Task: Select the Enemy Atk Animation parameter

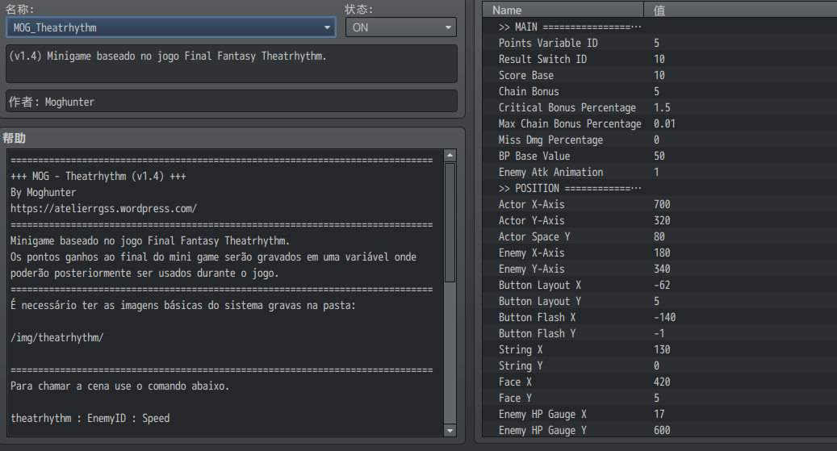Action: [x=659, y=172]
